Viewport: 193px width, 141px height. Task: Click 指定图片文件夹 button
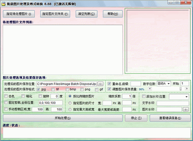tap(55, 14)
